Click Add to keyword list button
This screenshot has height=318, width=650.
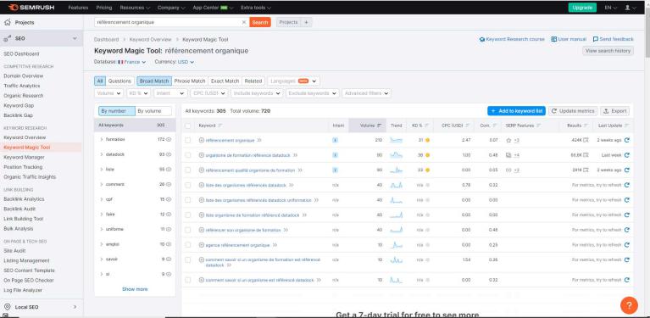point(516,111)
